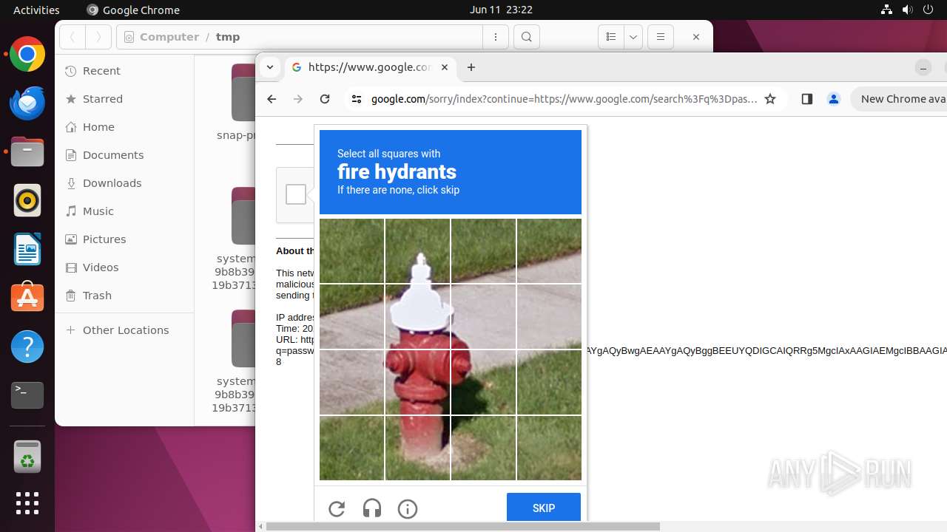Toggle Chrome side panel
947x532 pixels.
point(807,99)
